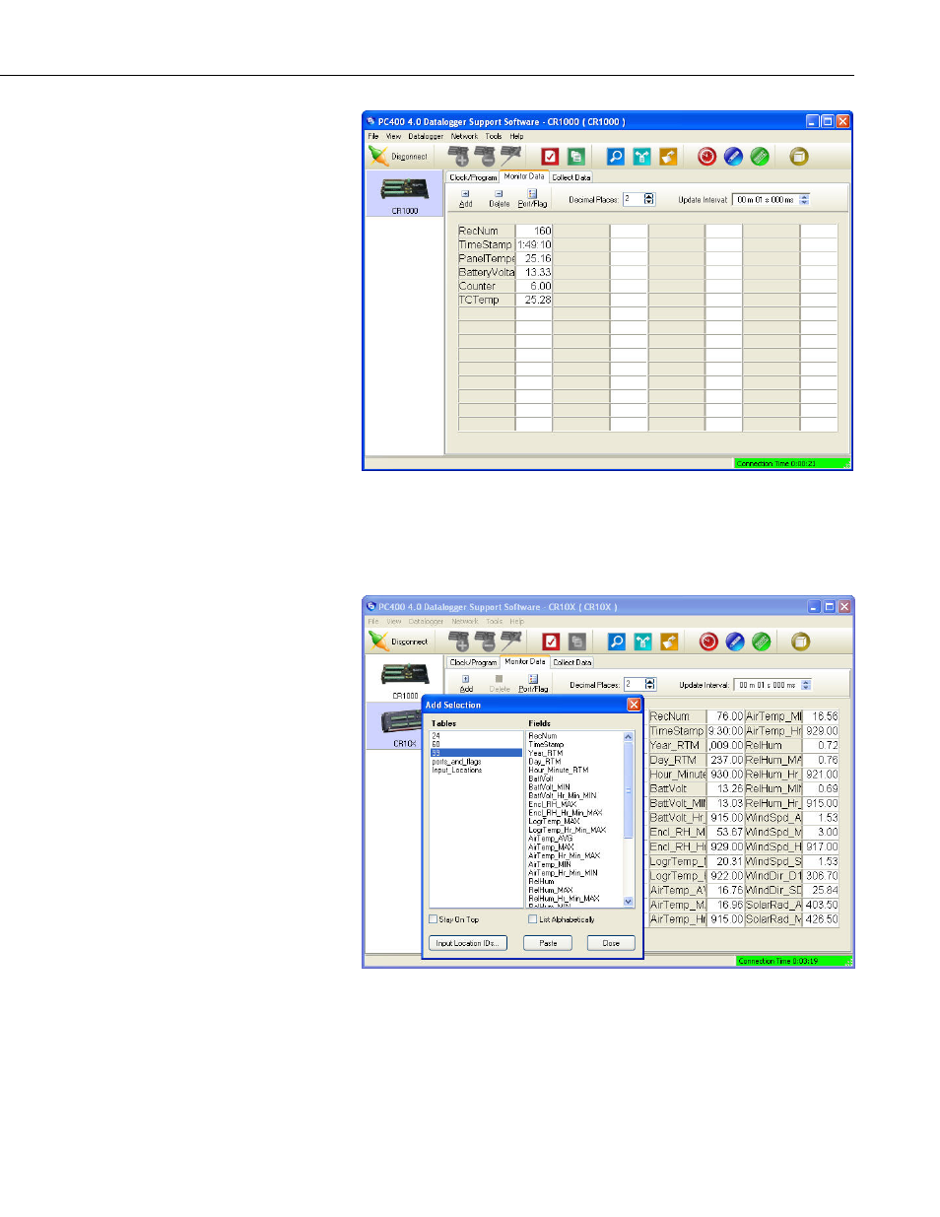Click the blue magnifier icon in the upper window toolbar

click(615, 157)
